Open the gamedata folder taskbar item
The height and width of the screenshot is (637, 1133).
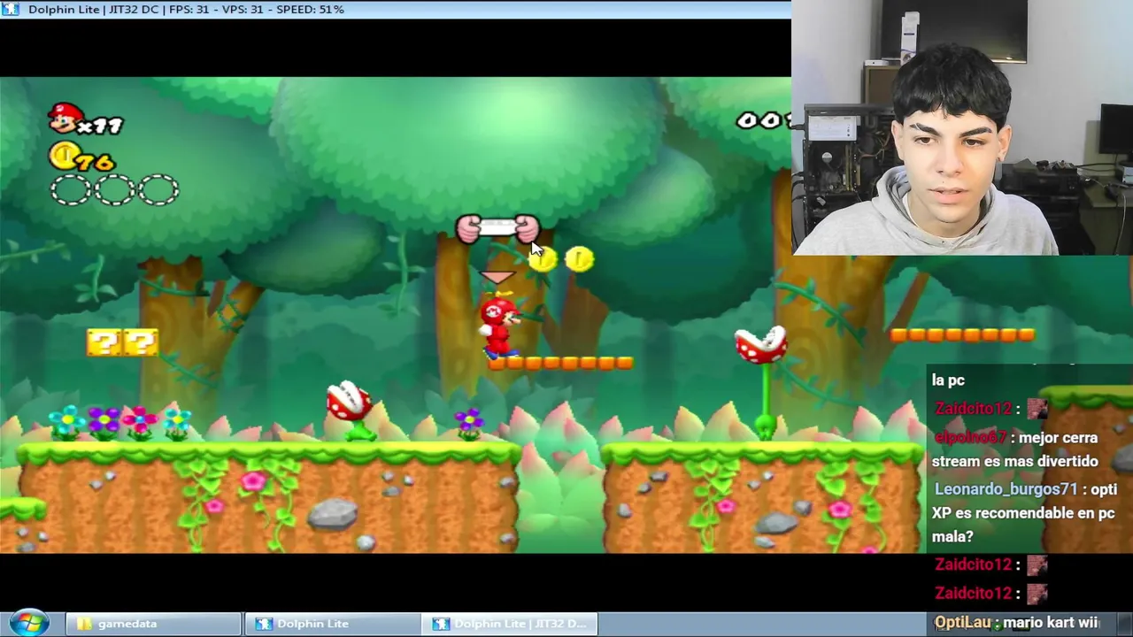152,624
